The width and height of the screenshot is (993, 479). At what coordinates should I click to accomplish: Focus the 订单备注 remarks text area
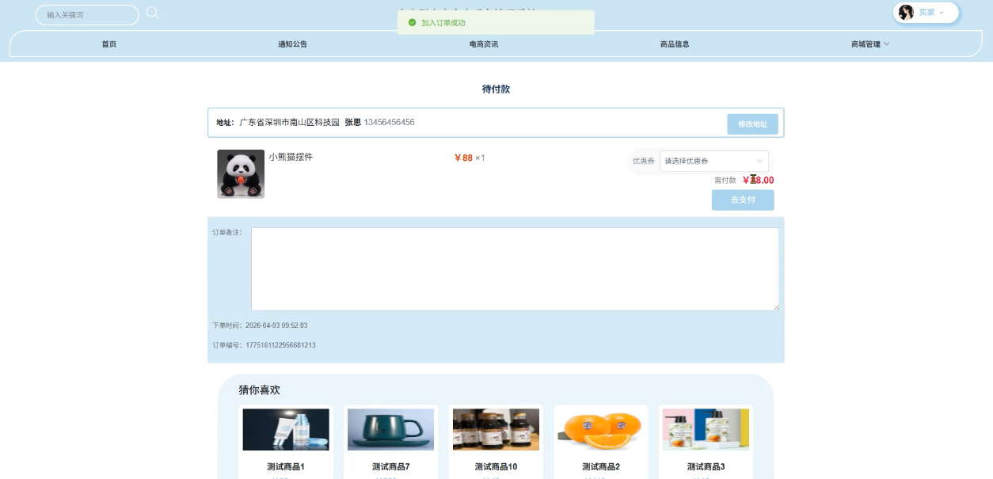click(515, 269)
